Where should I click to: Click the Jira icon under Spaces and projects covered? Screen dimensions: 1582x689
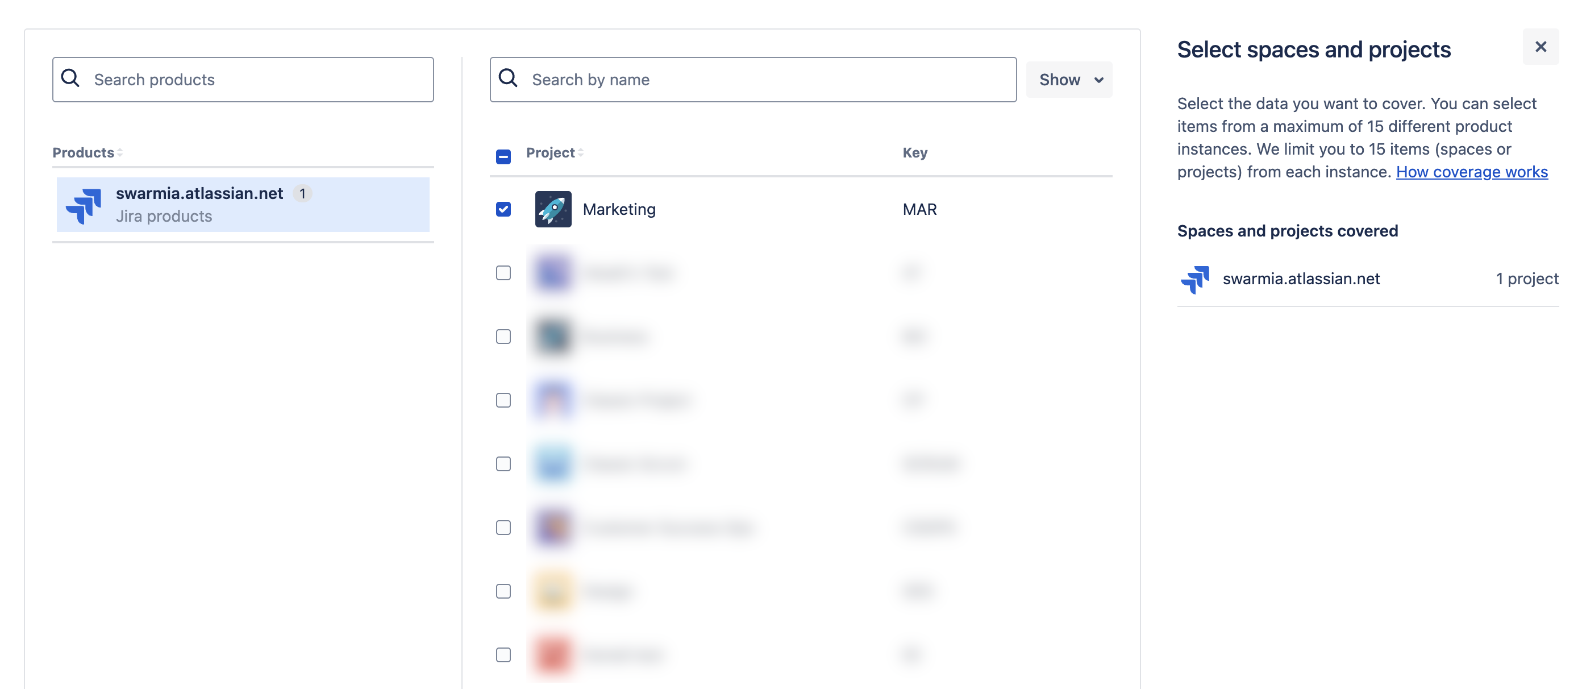pyautogui.click(x=1195, y=279)
